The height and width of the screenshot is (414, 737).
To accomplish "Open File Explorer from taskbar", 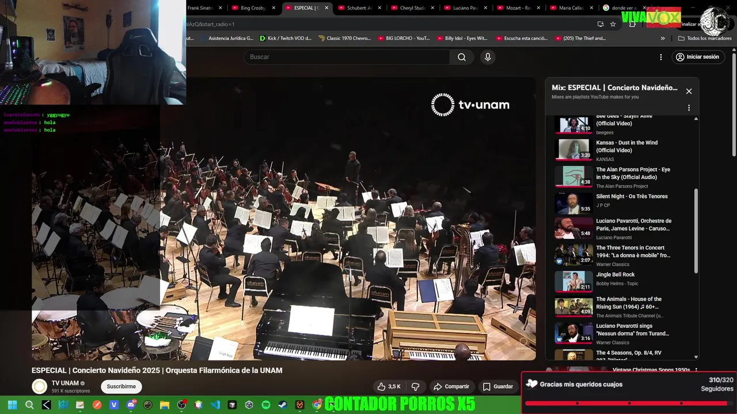I will (x=165, y=405).
